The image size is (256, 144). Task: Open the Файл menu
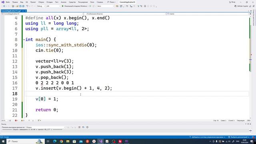[x=8, y=2]
